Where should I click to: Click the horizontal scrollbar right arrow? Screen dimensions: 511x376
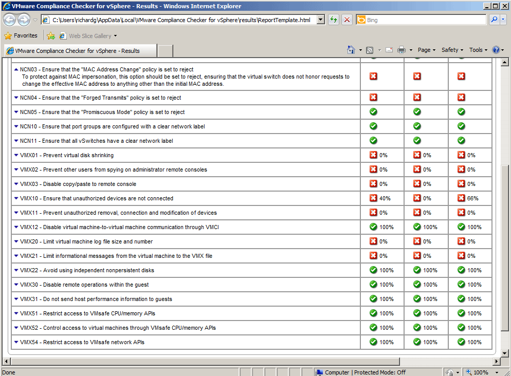[x=496, y=361]
